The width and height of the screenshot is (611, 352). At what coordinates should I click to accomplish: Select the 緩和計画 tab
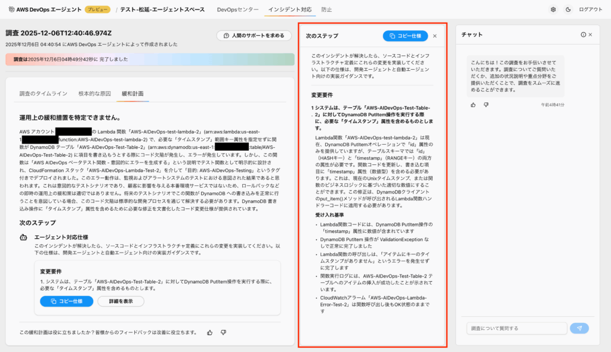[x=132, y=94]
